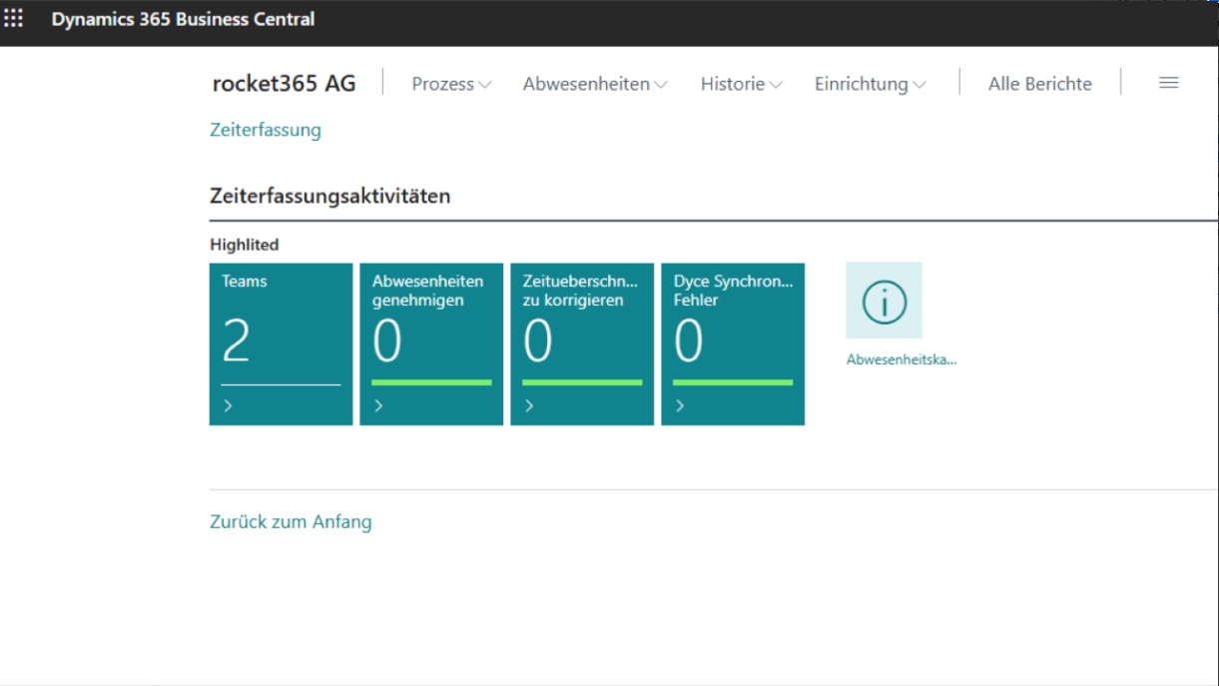Open the app launcher grid icon
The width and height of the screenshot is (1219, 686).
(14, 18)
